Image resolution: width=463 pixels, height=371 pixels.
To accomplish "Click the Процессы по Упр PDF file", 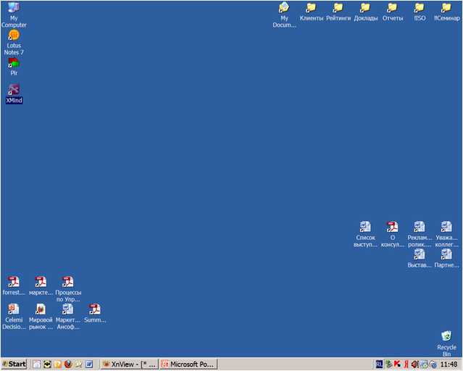I will 67,282.
